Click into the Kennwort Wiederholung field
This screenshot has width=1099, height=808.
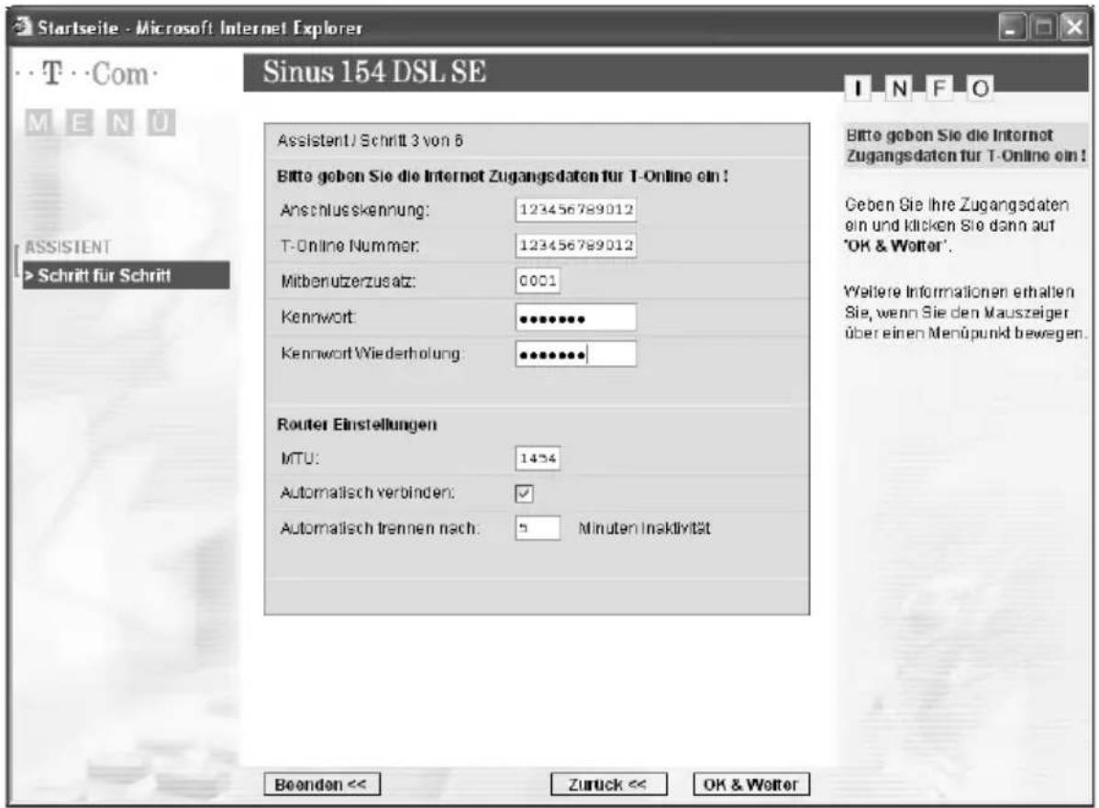(x=576, y=354)
